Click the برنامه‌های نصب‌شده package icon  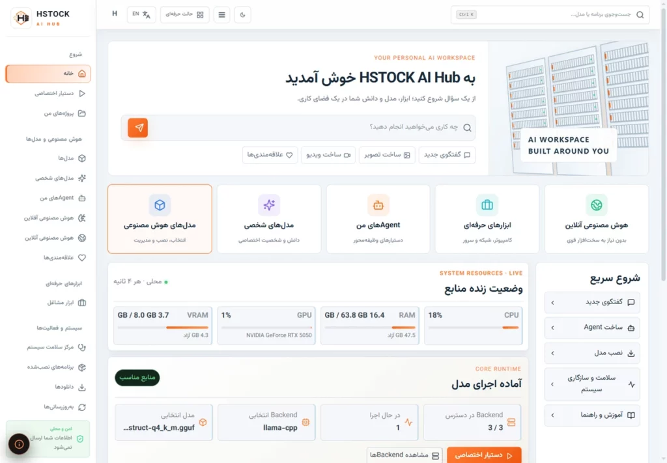81,367
